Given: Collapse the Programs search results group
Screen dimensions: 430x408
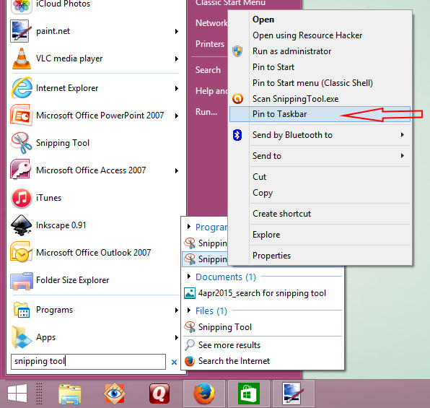Looking at the screenshot, I should [x=189, y=226].
